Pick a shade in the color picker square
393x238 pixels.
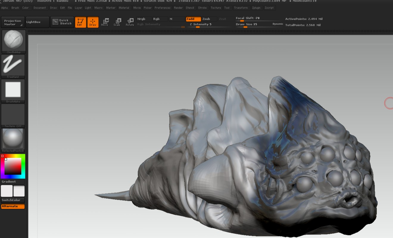coord(13,166)
